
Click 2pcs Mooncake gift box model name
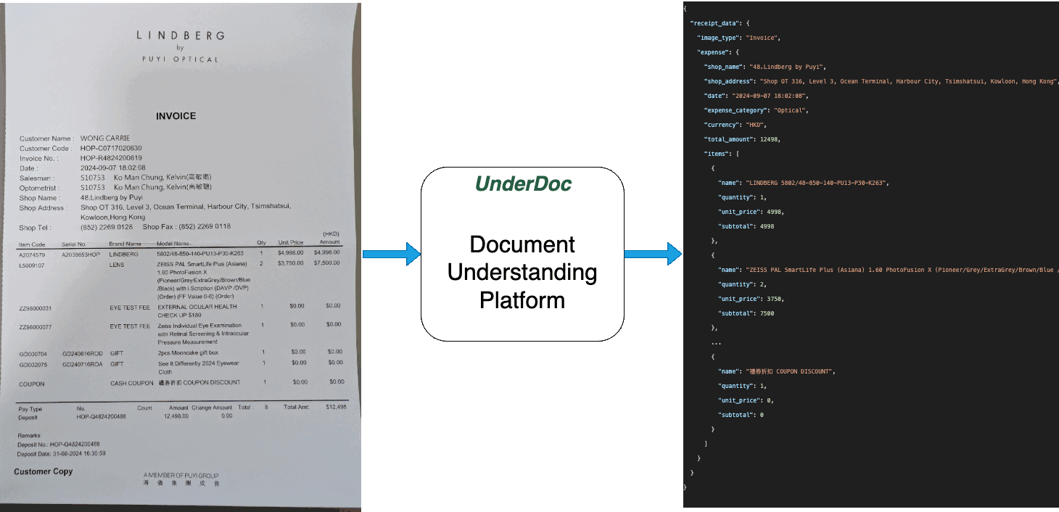(188, 352)
